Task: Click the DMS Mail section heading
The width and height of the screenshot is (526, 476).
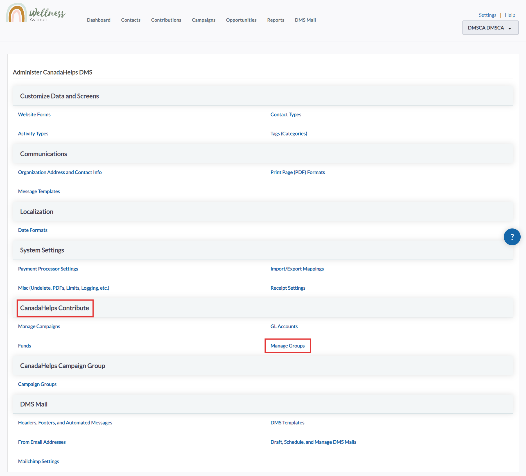Action: [34, 404]
